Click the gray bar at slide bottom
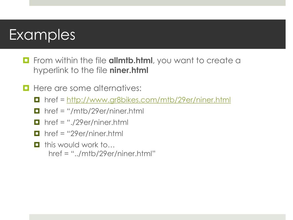 pos(157,217)
